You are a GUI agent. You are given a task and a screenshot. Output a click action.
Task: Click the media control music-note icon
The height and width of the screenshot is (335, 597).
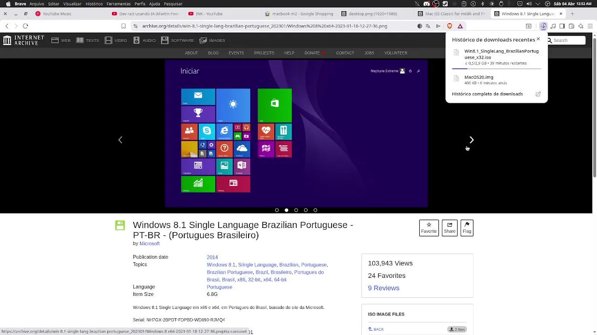coord(553,26)
